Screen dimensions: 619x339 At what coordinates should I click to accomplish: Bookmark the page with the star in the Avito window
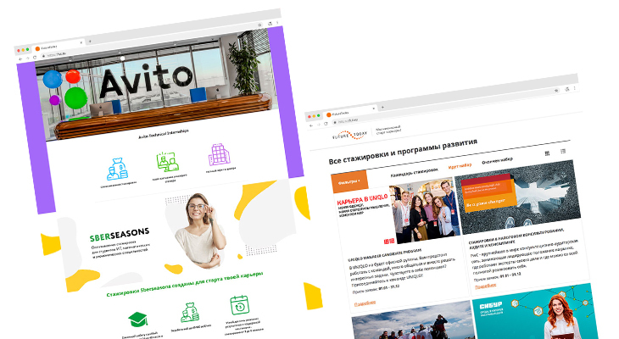click(x=259, y=25)
